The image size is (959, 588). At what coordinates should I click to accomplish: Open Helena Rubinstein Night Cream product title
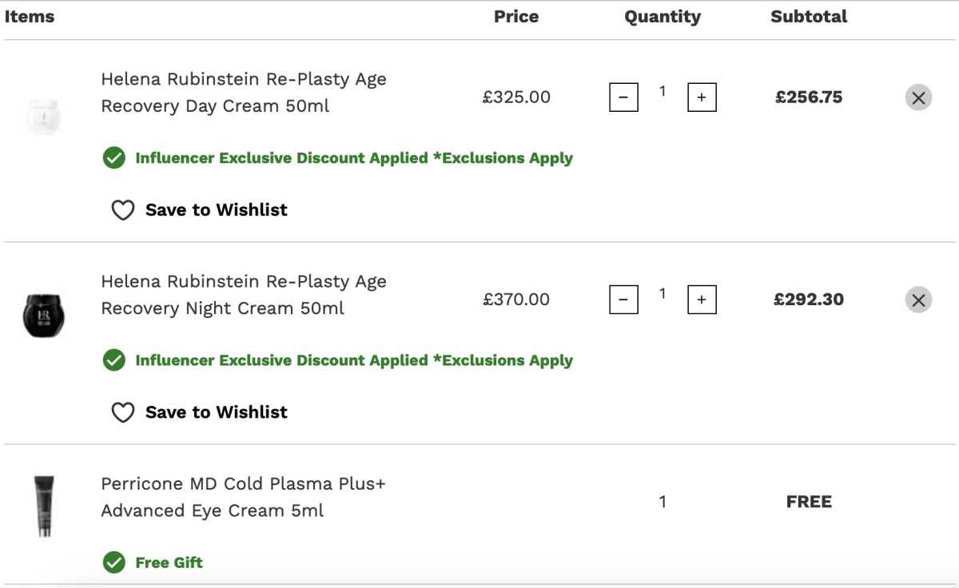(244, 295)
